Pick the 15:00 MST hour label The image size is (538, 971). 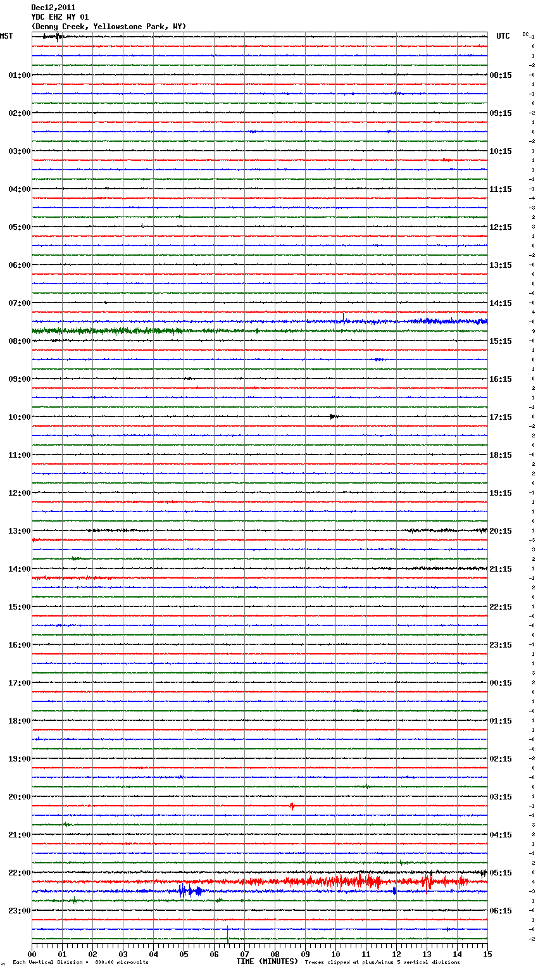coord(20,607)
